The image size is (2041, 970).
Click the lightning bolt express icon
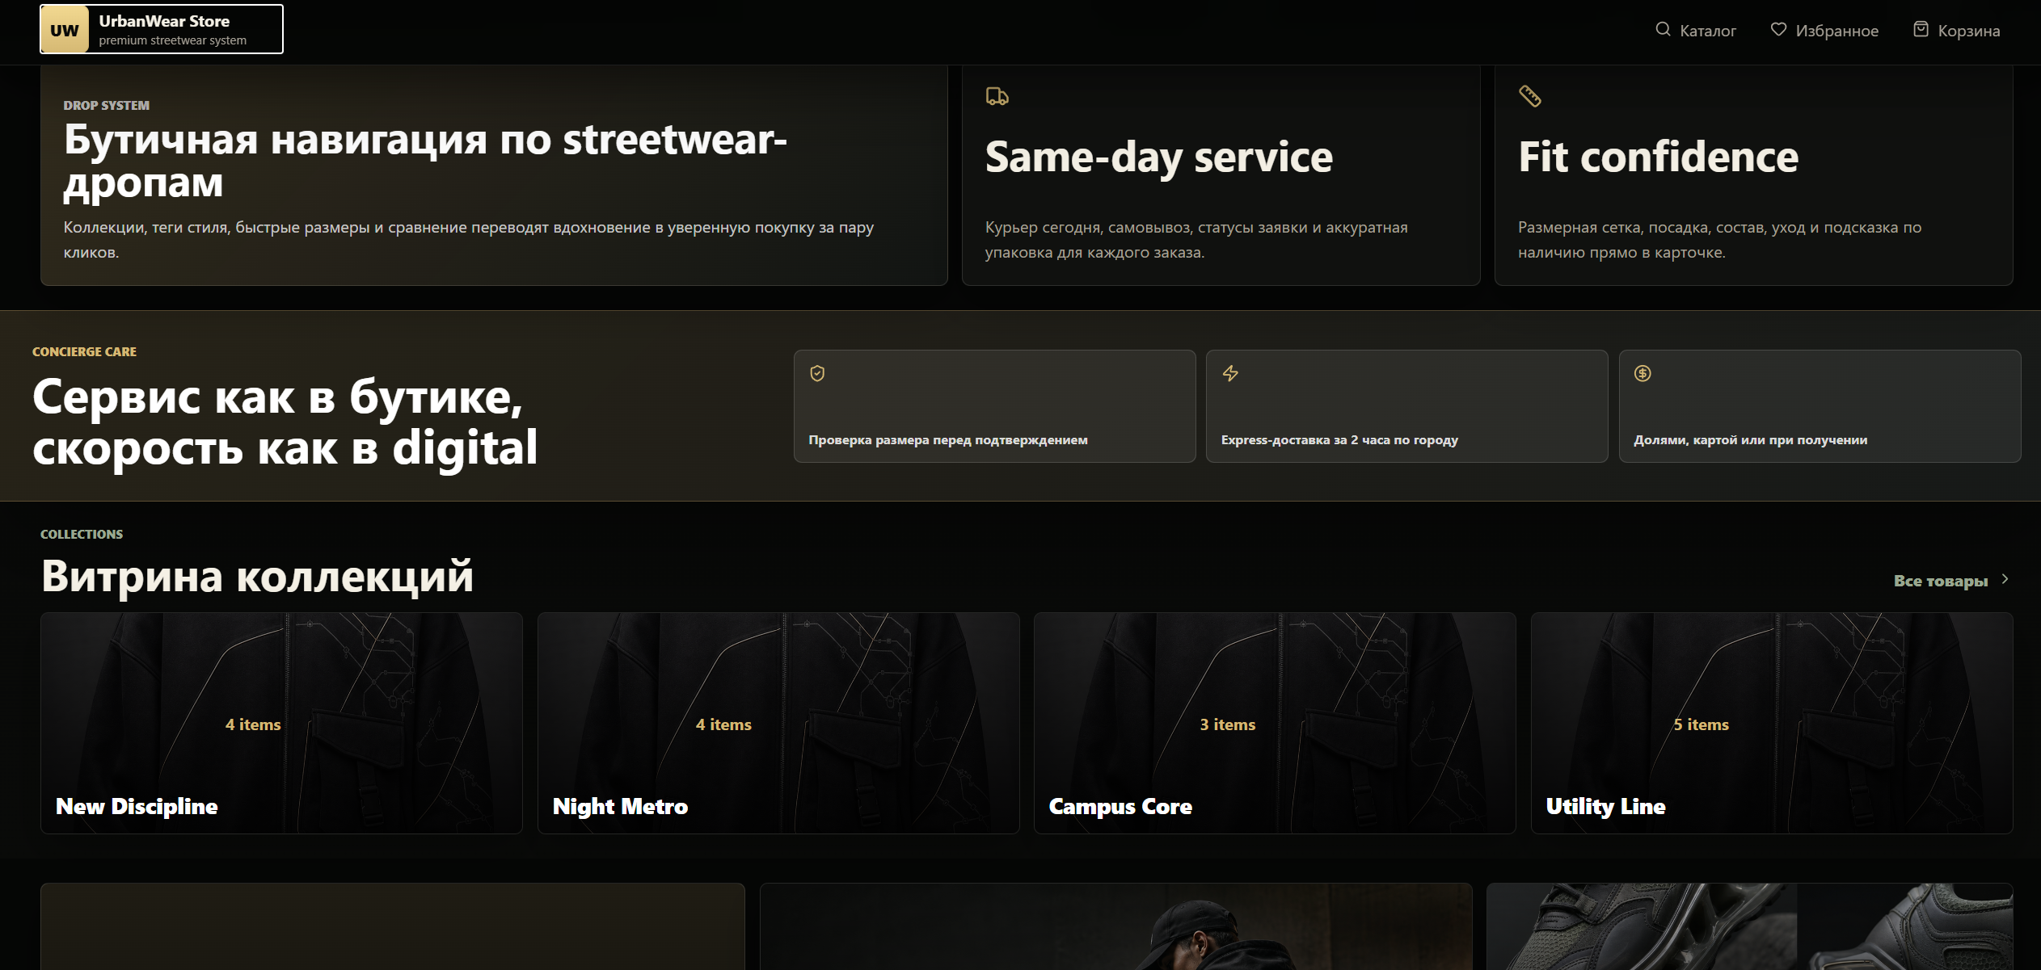1230,373
